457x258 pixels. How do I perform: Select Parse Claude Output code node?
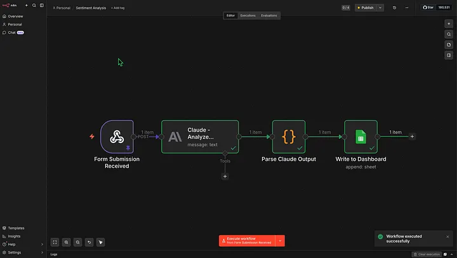pyautogui.click(x=289, y=137)
